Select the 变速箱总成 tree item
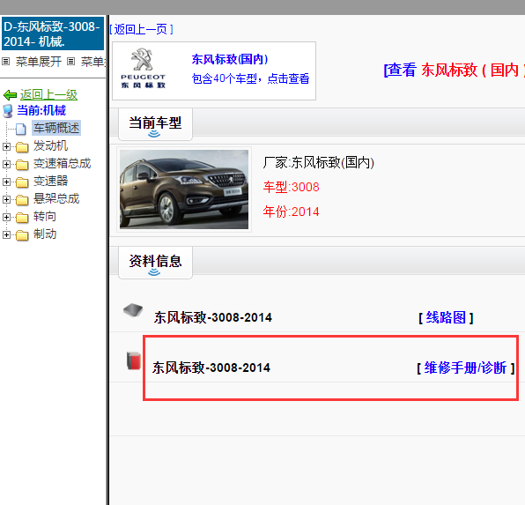The width and height of the screenshot is (525, 505). pyautogui.click(x=62, y=164)
